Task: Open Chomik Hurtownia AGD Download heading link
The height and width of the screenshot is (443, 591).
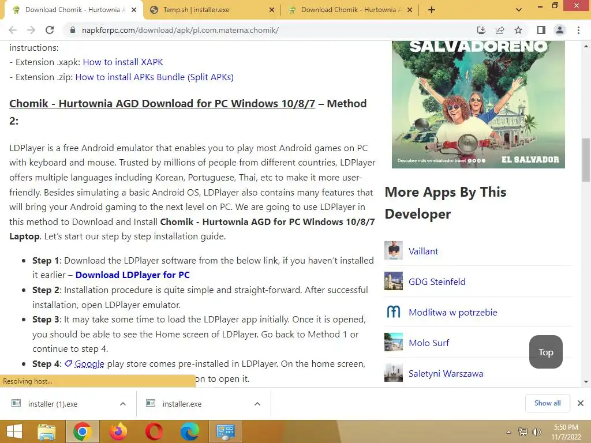Action: pyautogui.click(x=162, y=104)
